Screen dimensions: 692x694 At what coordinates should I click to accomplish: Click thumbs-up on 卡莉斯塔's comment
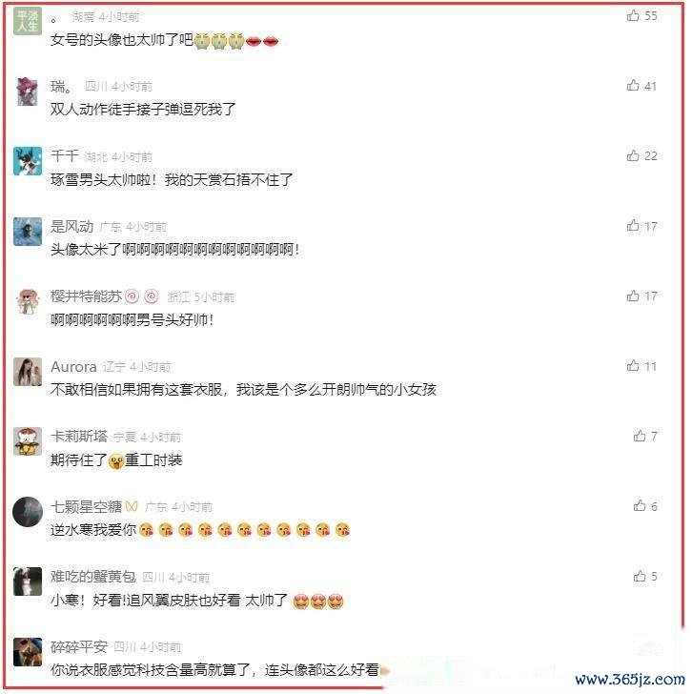point(640,436)
